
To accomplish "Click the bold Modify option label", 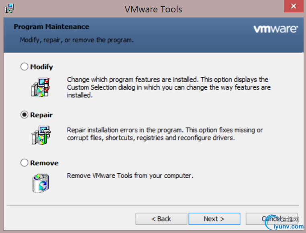I will click(x=42, y=67).
